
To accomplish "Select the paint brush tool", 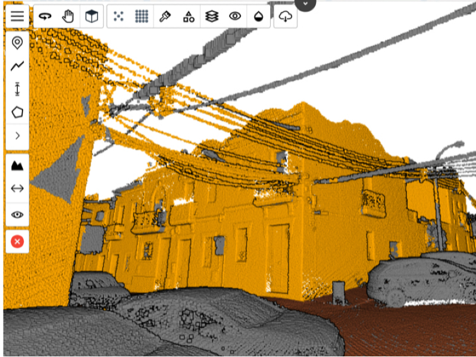I will point(165,17).
